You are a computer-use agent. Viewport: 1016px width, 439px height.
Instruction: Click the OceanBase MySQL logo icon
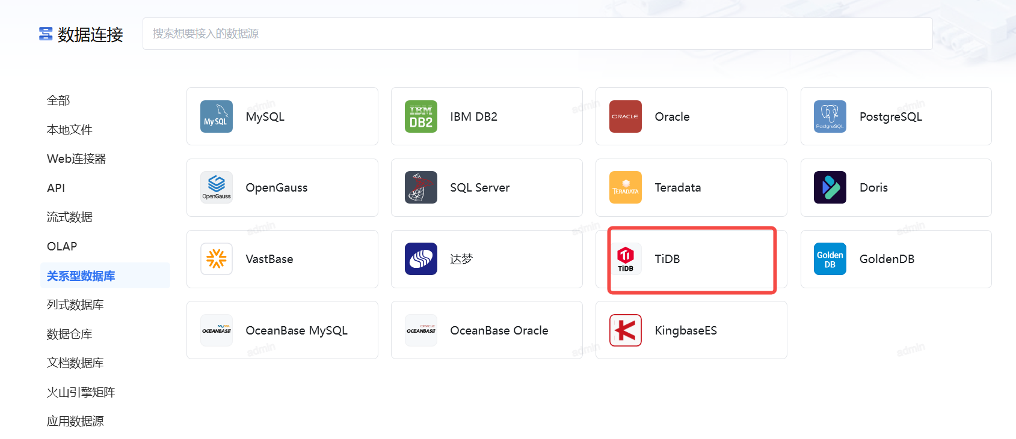tap(217, 330)
